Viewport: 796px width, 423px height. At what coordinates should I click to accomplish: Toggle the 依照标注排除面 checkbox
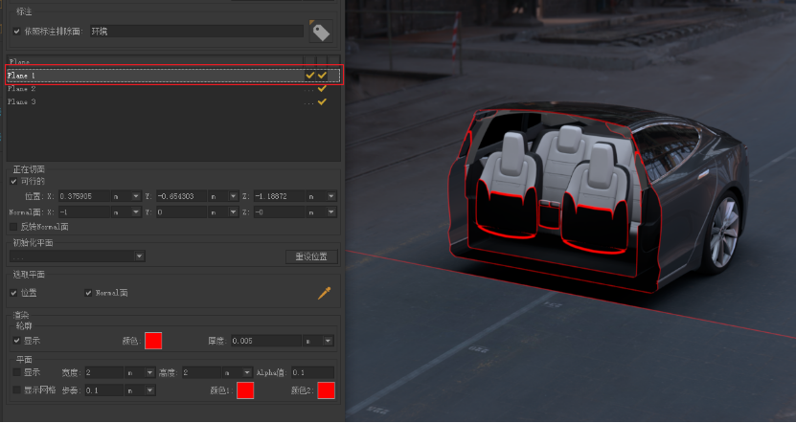(16, 31)
